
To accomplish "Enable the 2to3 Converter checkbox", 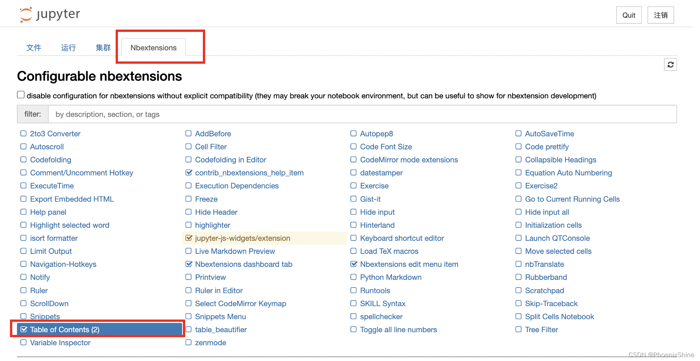I will pyautogui.click(x=23, y=133).
